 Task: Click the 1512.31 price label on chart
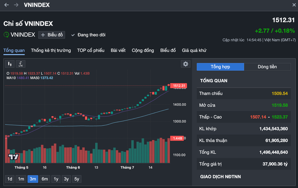coord(179,85)
